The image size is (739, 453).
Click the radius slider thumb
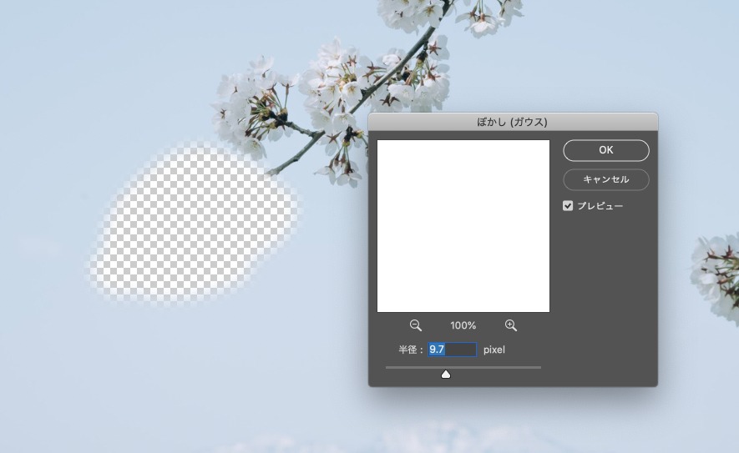coord(446,374)
